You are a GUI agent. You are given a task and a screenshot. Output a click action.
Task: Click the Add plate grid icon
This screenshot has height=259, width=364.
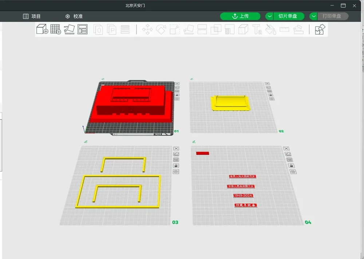click(55, 29)
